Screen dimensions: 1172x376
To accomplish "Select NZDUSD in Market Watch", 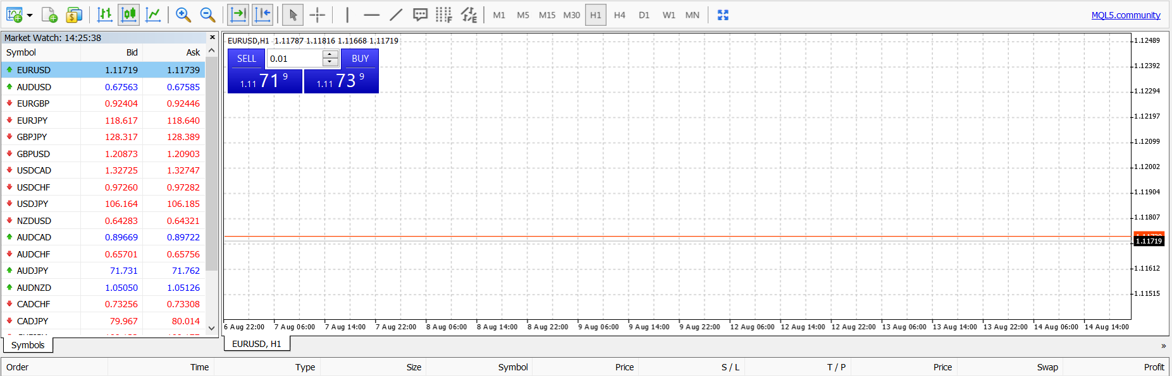I will (103, 221).
